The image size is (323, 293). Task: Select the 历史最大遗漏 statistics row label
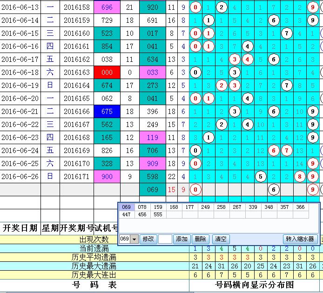click(x=94, y=266)
